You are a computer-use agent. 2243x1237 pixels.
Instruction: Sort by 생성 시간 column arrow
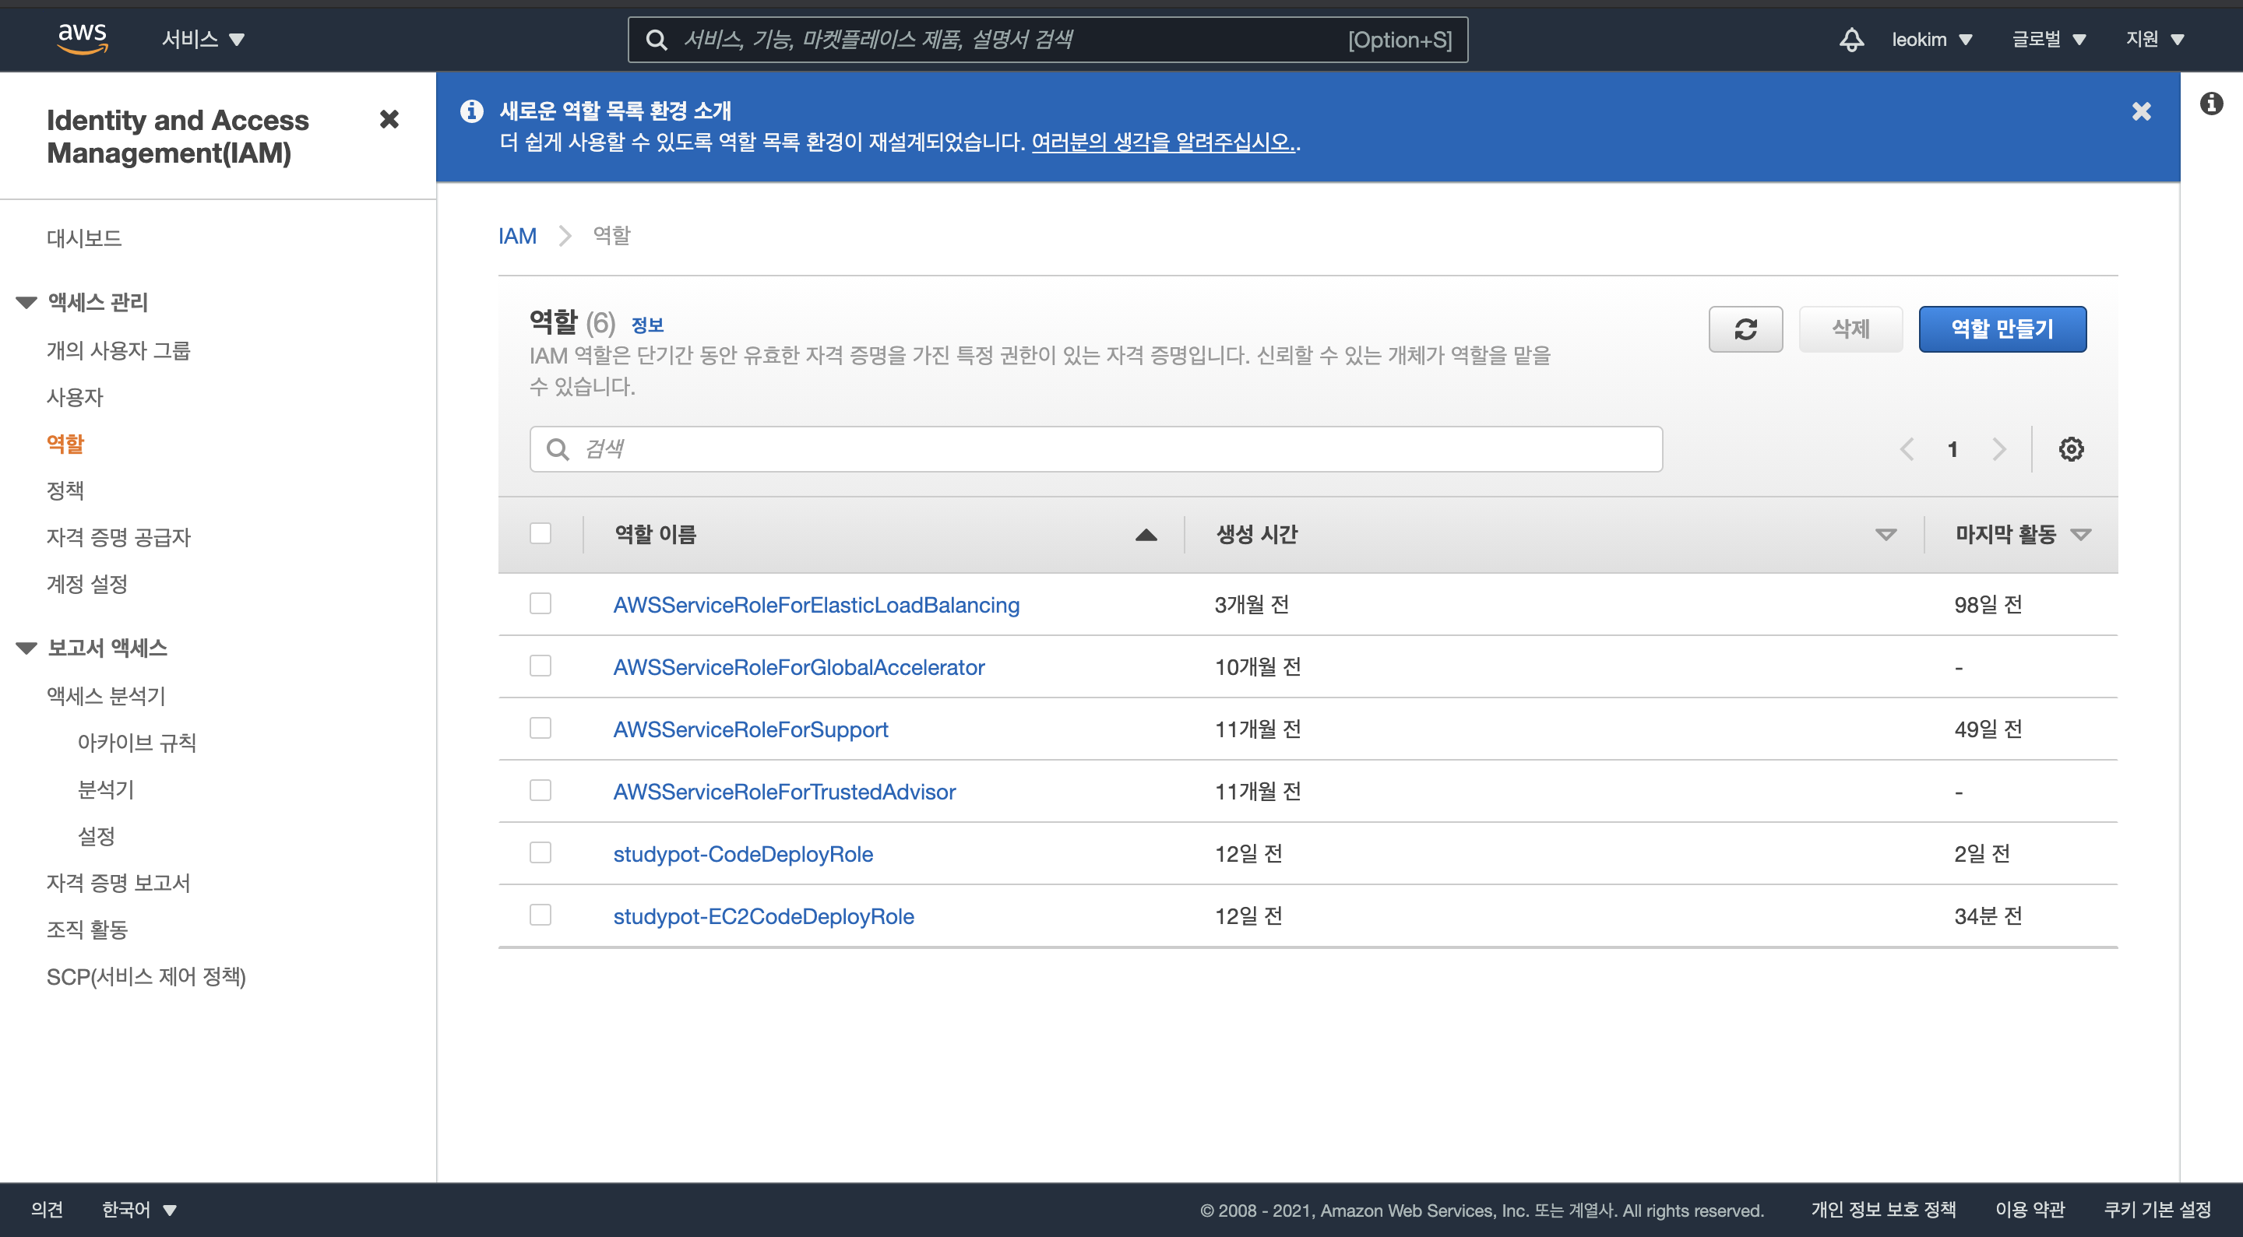click(1885, 535)
